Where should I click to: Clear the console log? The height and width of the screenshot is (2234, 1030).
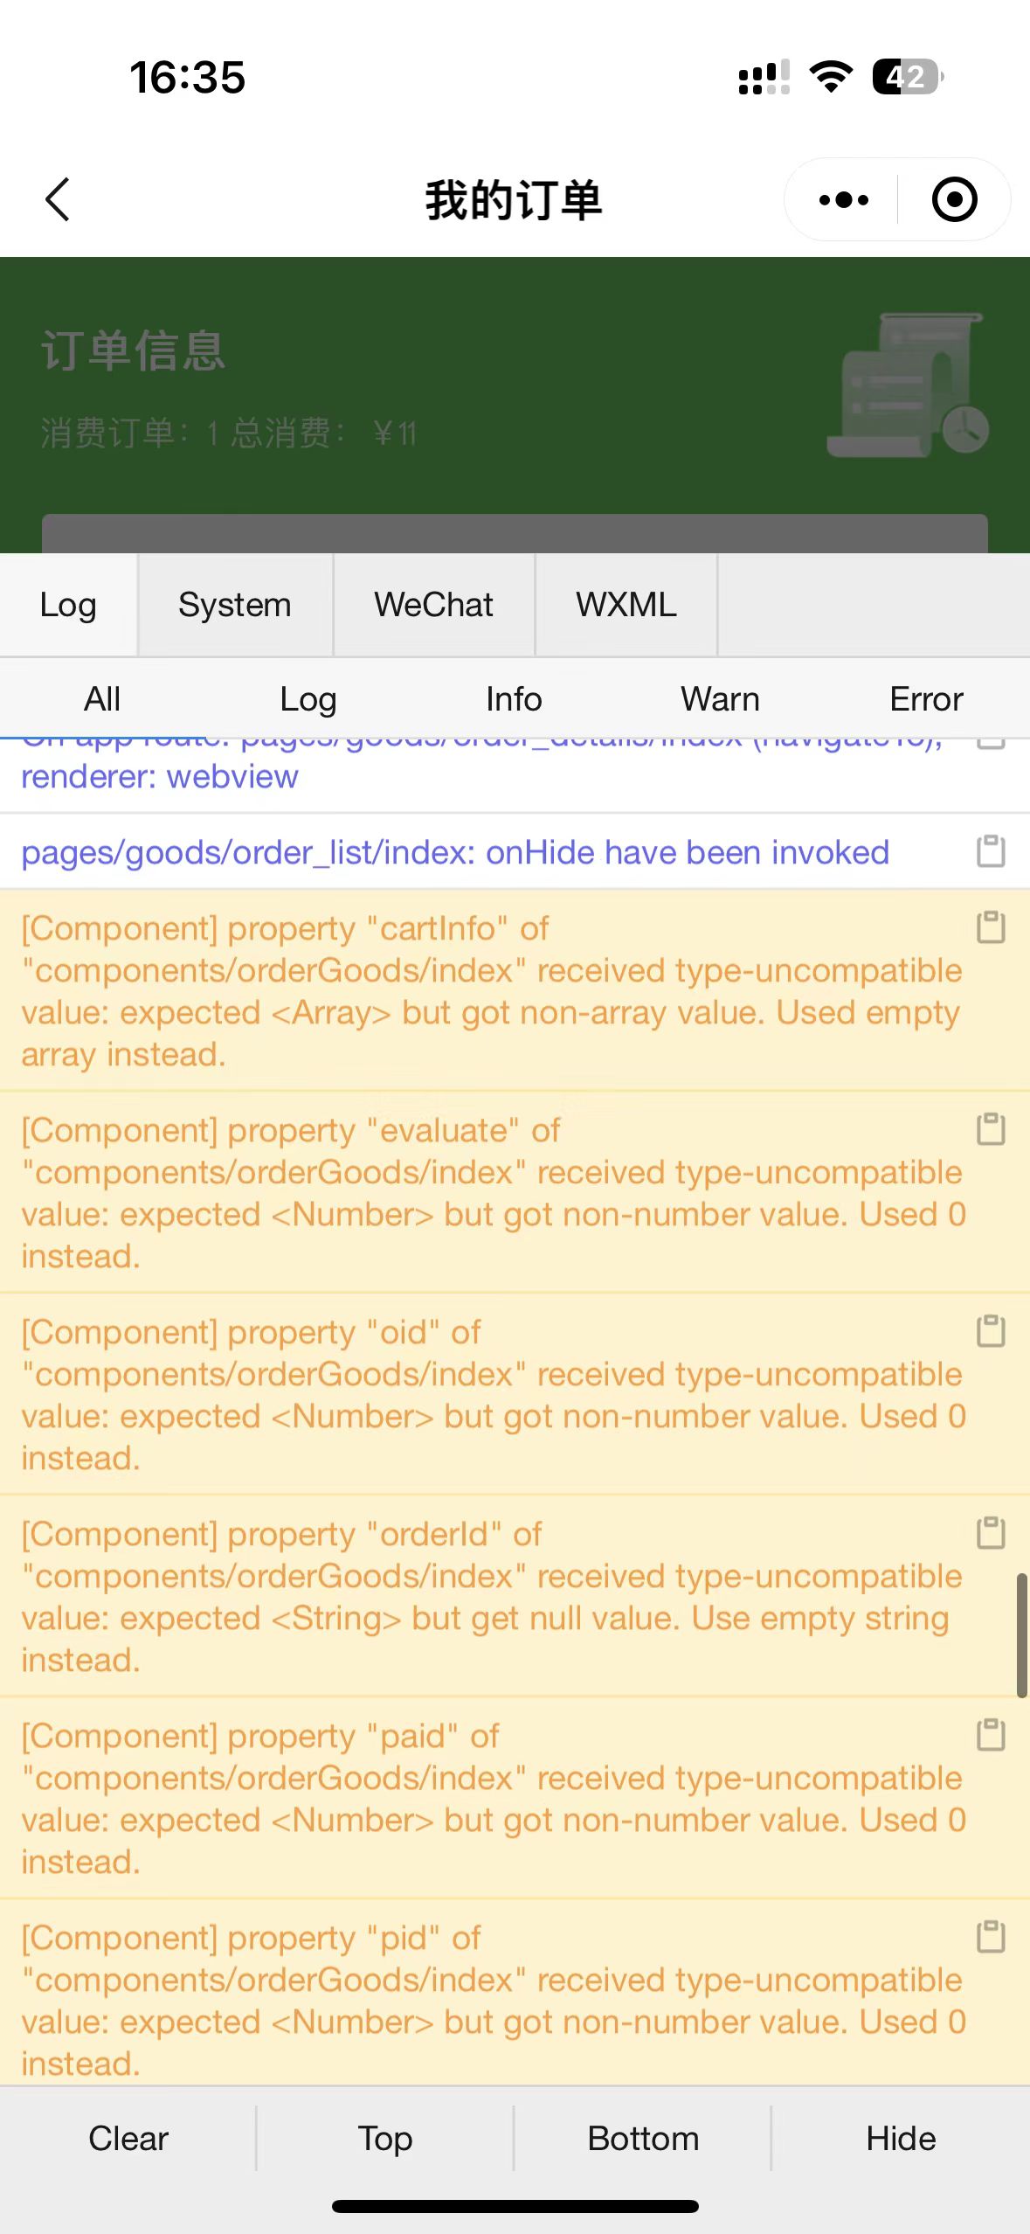(x=128, y=2138)
